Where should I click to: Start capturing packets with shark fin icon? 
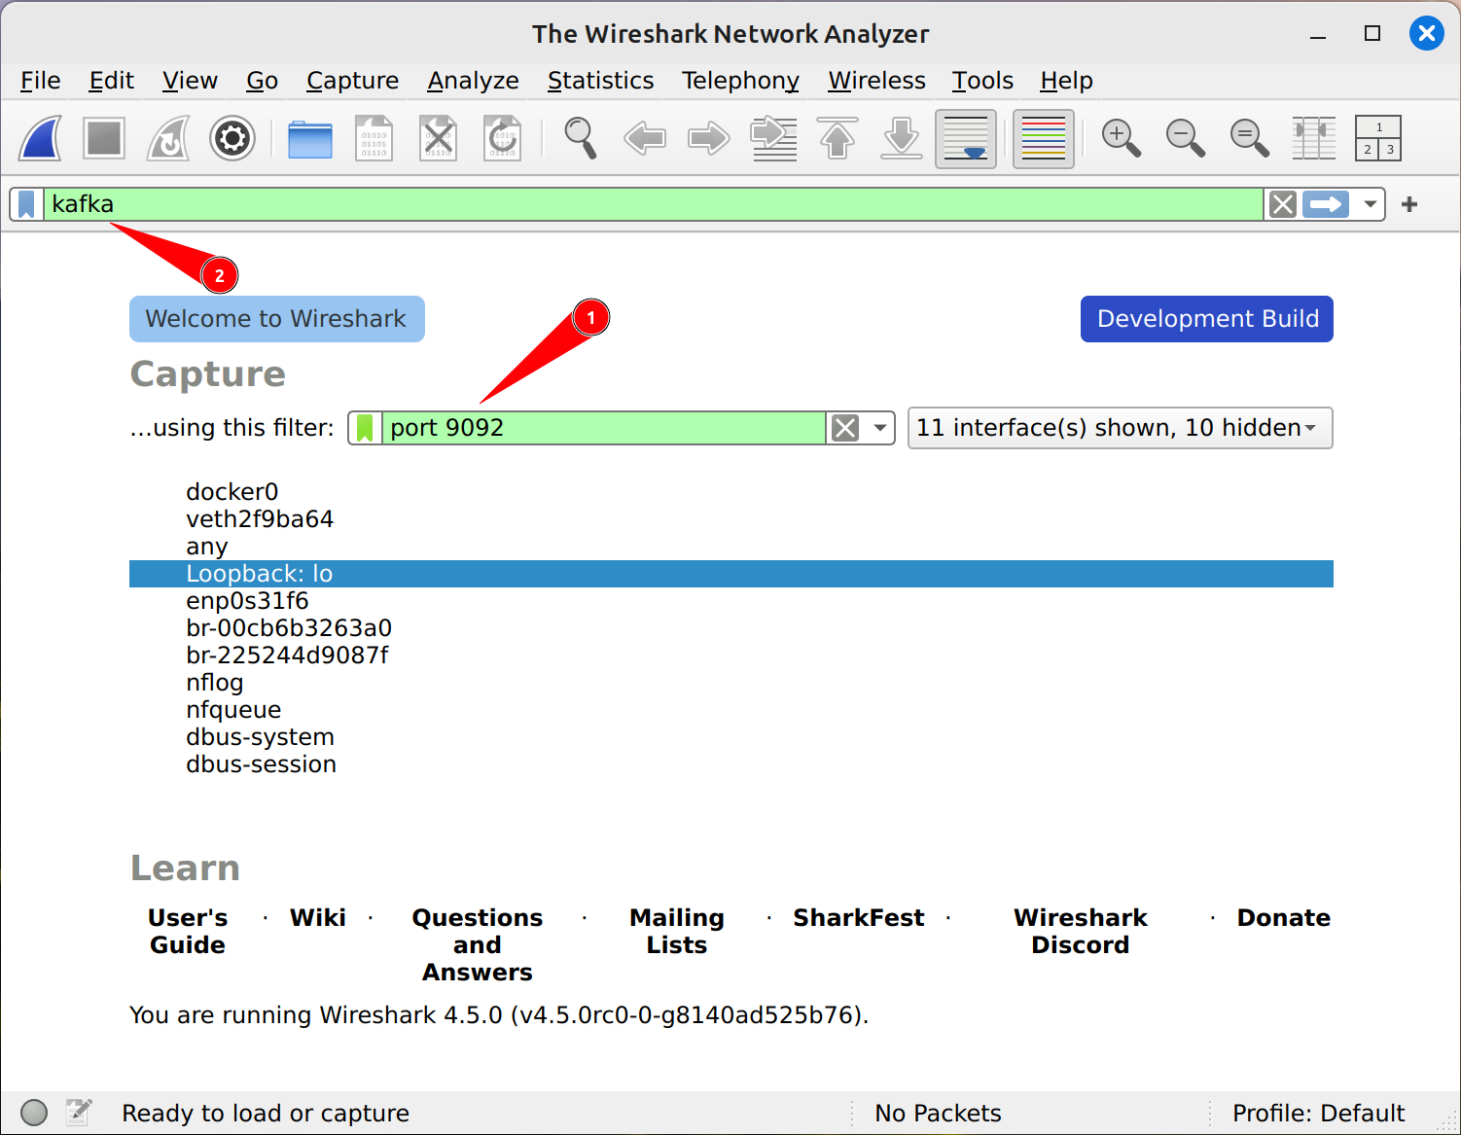coord(41,138)
